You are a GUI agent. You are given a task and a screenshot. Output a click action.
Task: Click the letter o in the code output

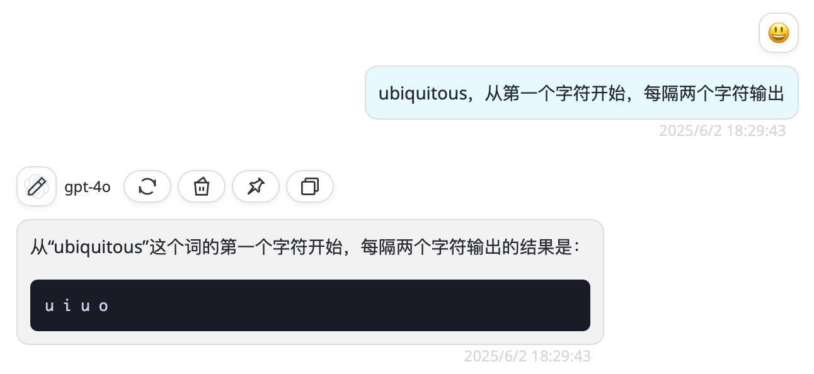[x=104, y=307]
